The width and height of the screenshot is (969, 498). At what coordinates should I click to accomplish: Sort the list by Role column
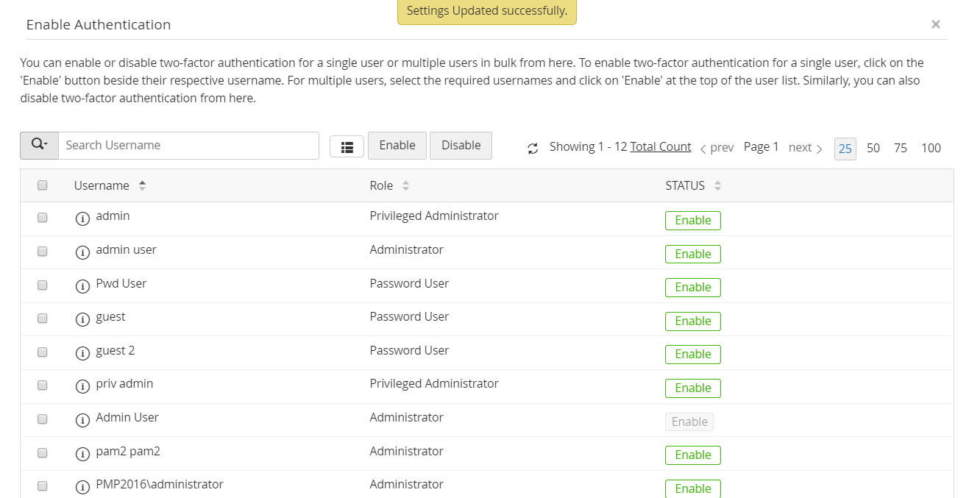pos(405,186)
